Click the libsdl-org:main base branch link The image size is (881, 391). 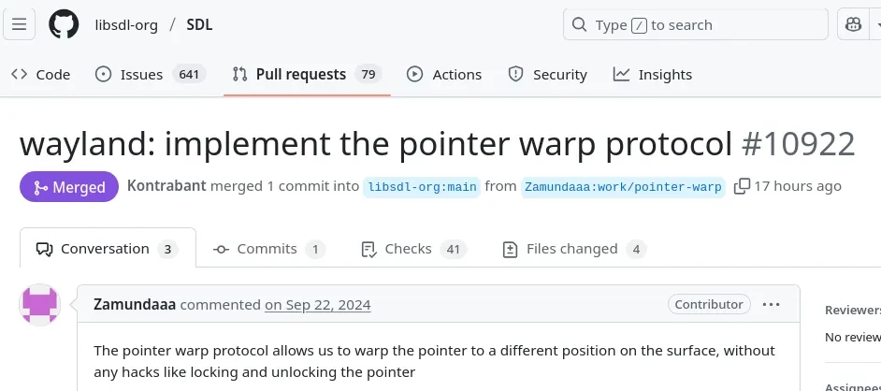[x=422, y=187]
